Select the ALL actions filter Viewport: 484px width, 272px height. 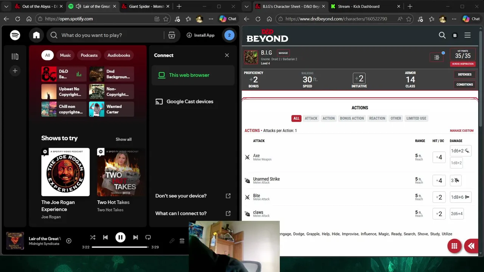tap(296, 118)
